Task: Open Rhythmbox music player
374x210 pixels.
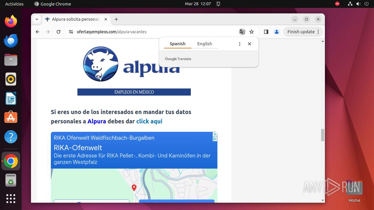Action: tap(11, 79)
